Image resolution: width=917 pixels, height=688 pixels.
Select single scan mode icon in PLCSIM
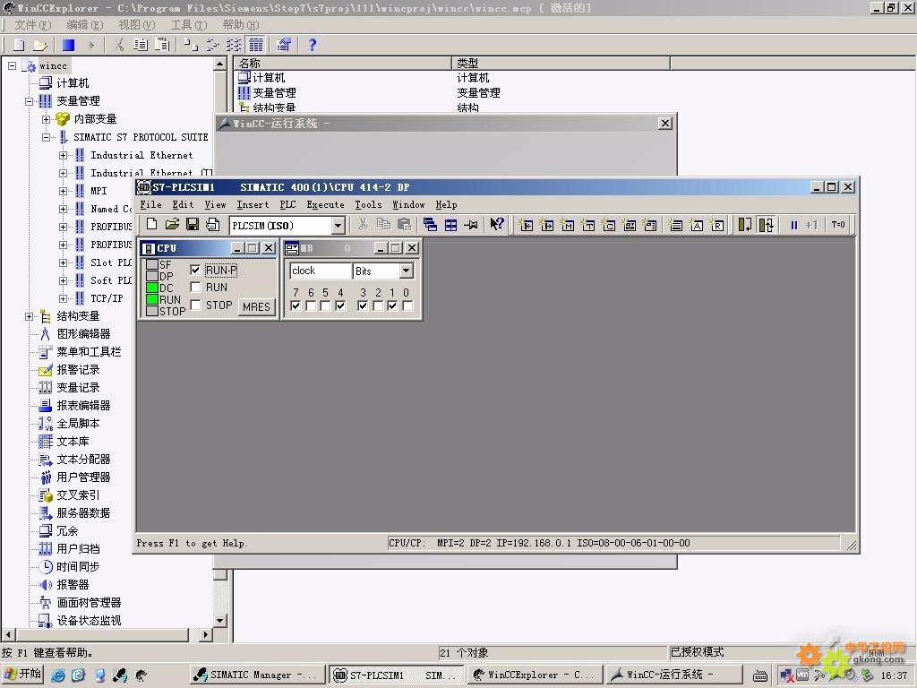(745, 225)
